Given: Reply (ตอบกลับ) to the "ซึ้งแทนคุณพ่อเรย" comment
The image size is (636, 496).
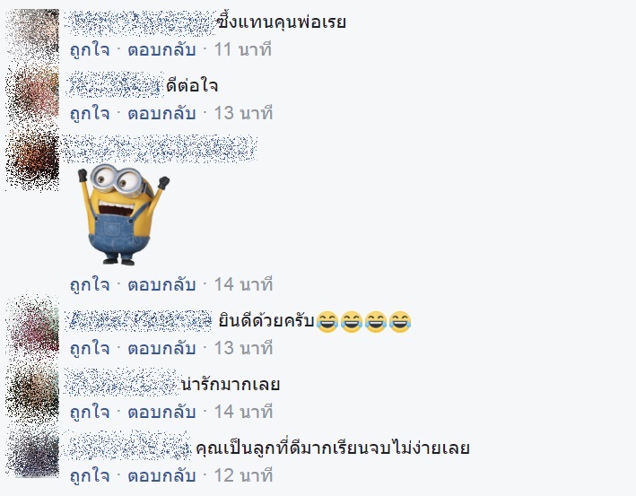Looking at the screenshot, I should point(161,50).
